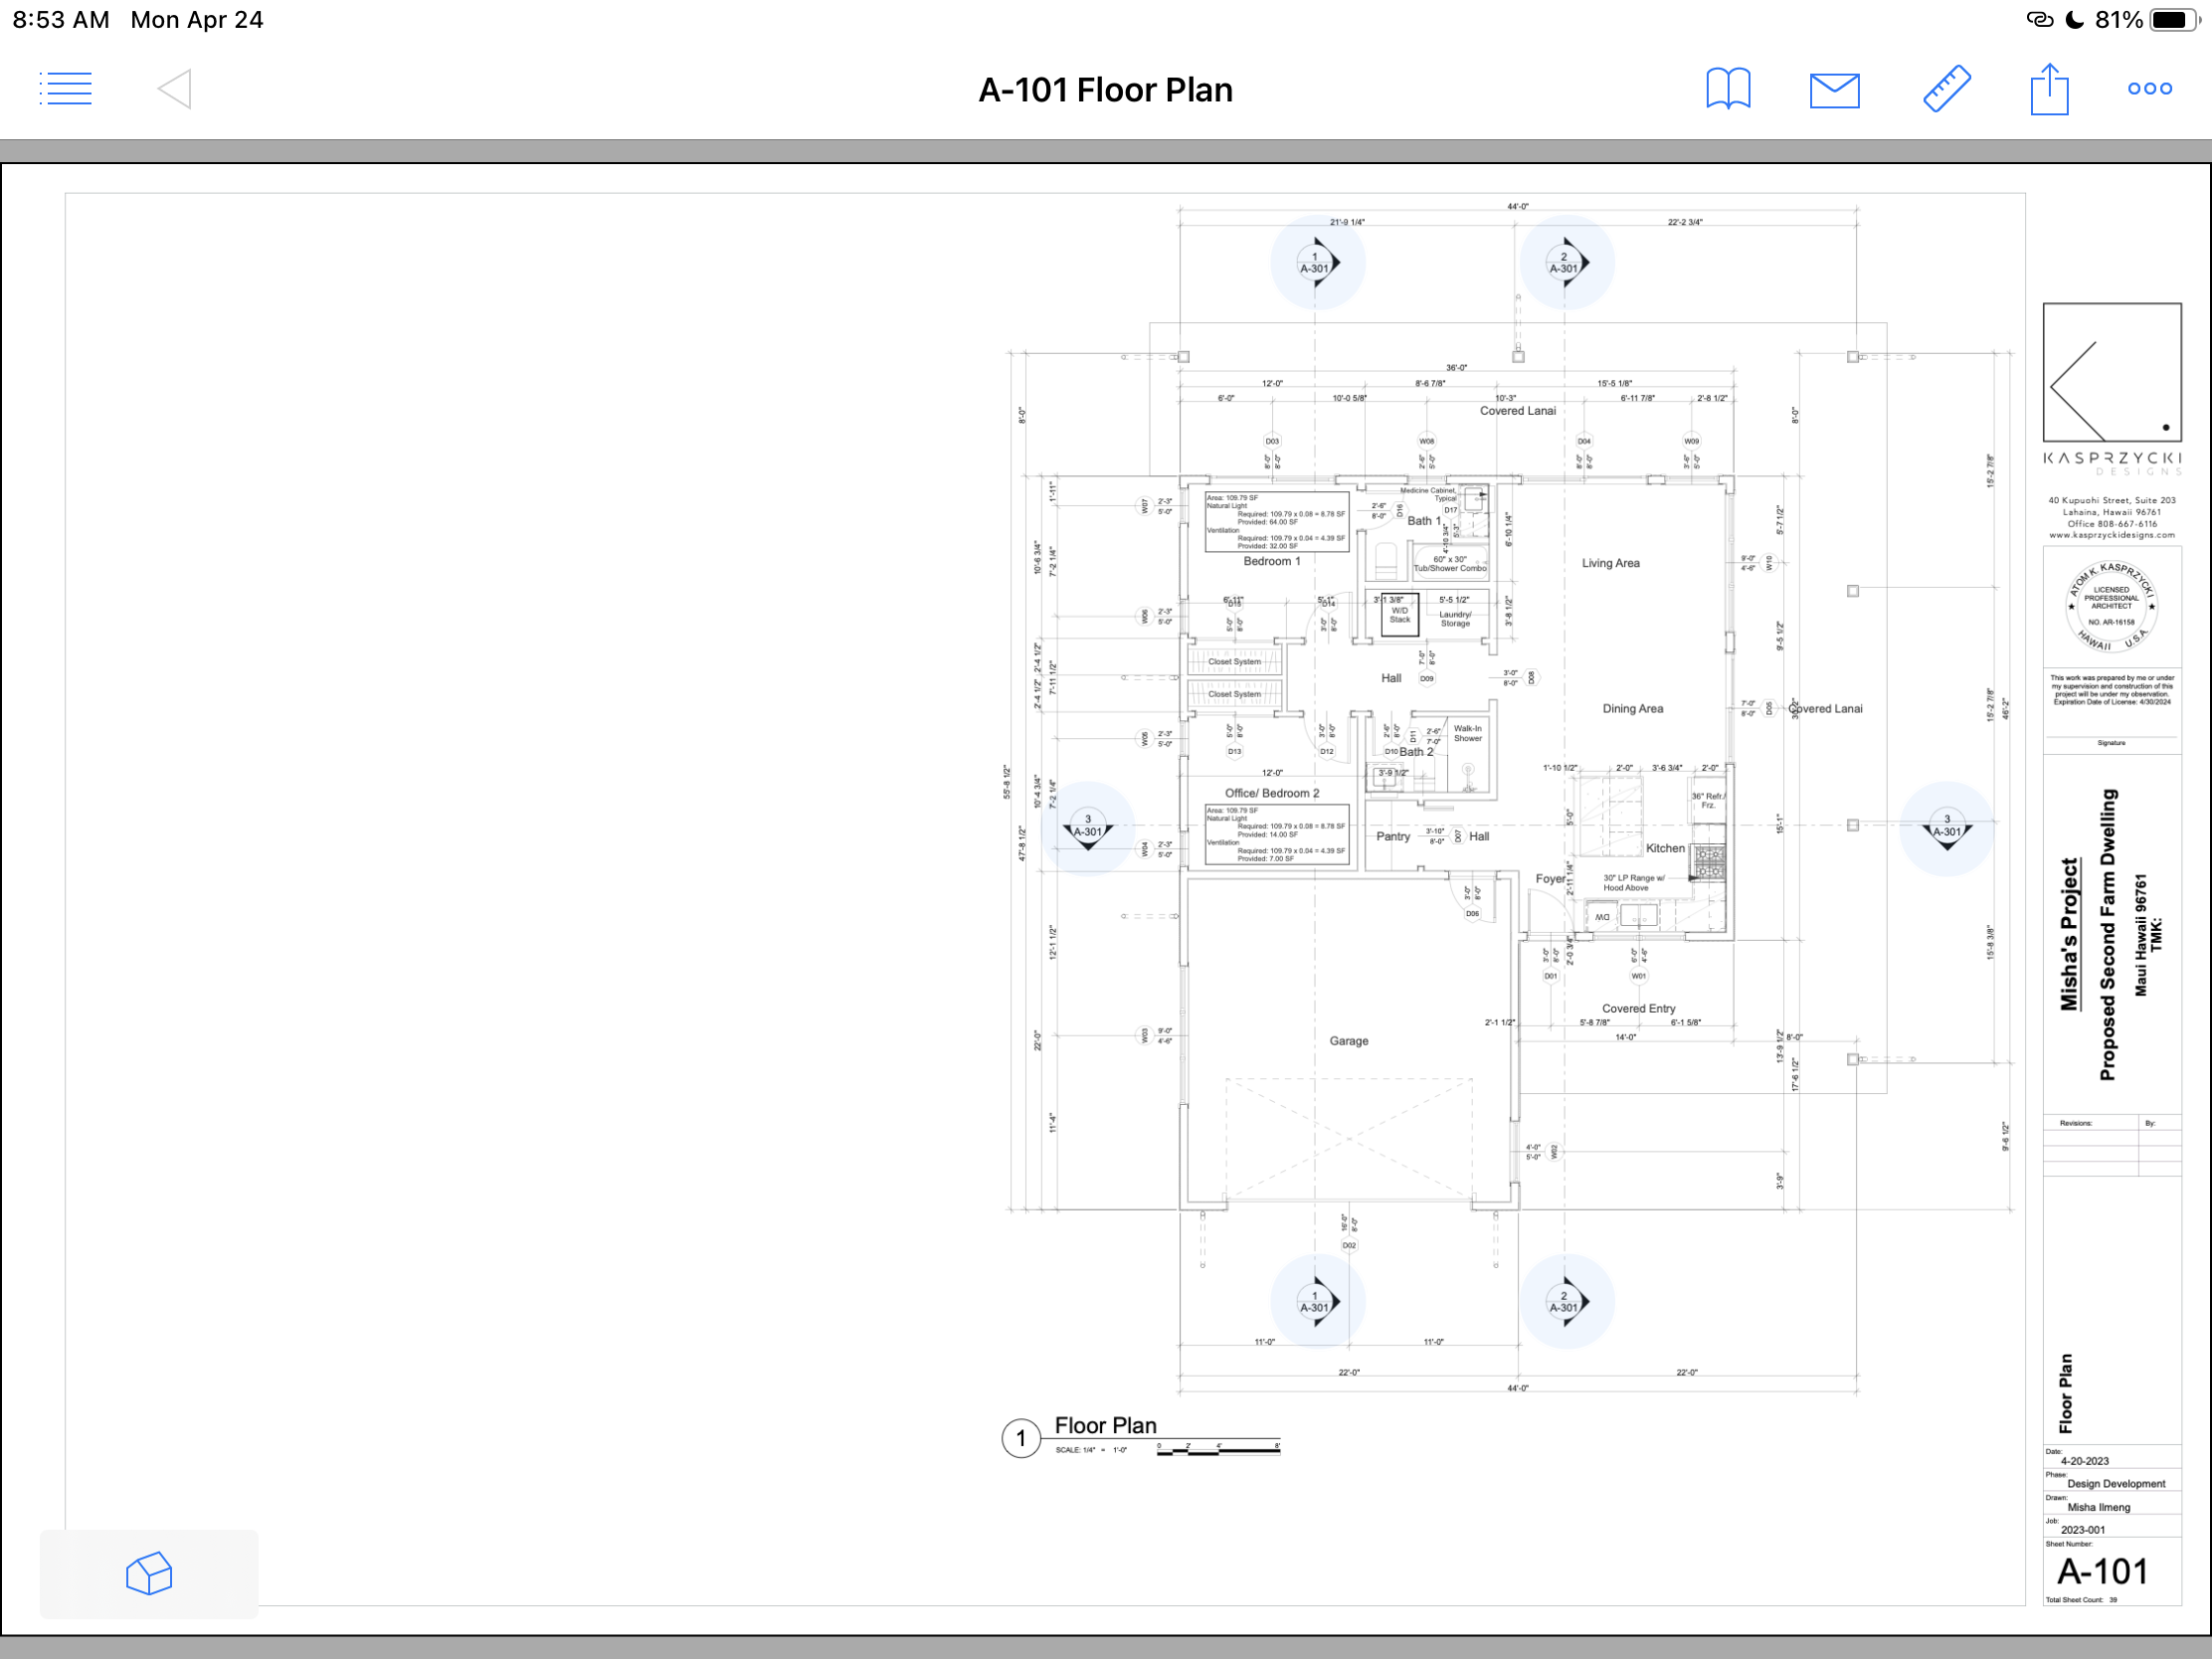The image size is (2212, 1659).
Task: Open the 3D model view button
Action: coord(149,1573)
